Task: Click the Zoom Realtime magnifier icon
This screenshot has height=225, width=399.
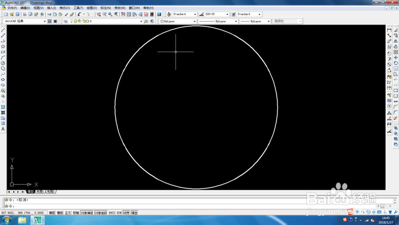Action: click(104, 14)
